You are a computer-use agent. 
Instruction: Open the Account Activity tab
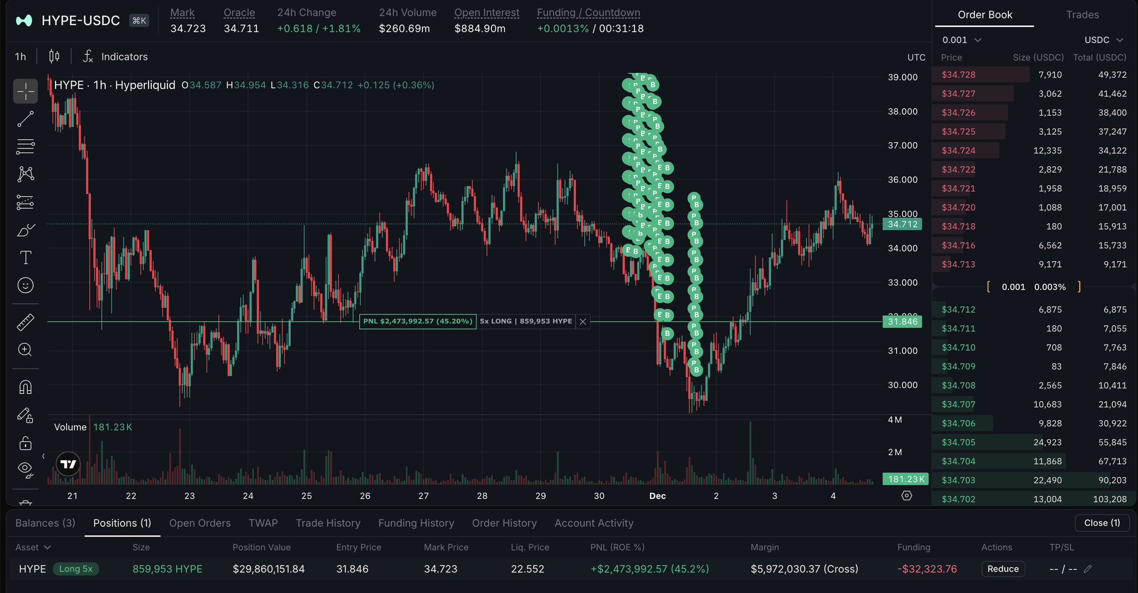pyautogui.click(x=594, y=523)
